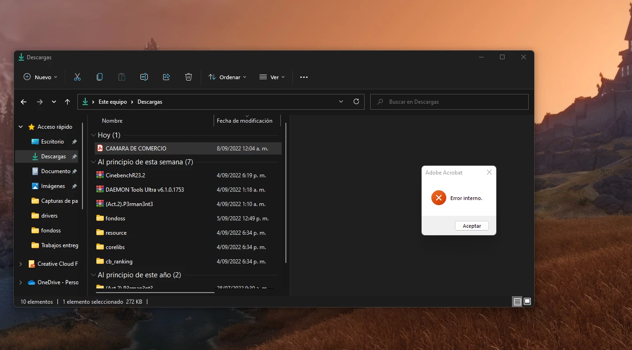632x350 pixels.
Task: Click Descargas segment in address breadcrumb
Action: click(x=150, y=102)
